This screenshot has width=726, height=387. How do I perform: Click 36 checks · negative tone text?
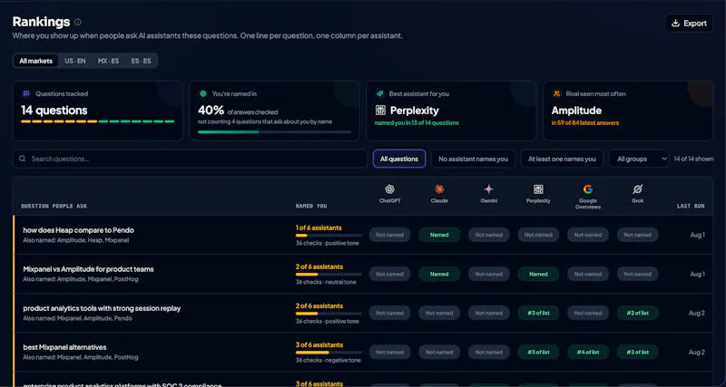point(329,360)
